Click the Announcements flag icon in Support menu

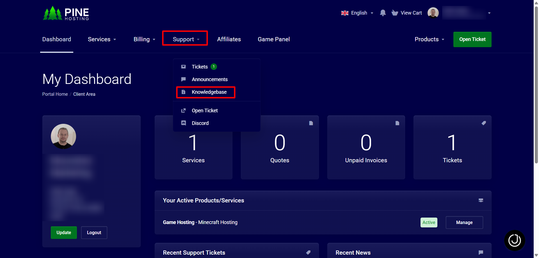click(x=183, y=79)
